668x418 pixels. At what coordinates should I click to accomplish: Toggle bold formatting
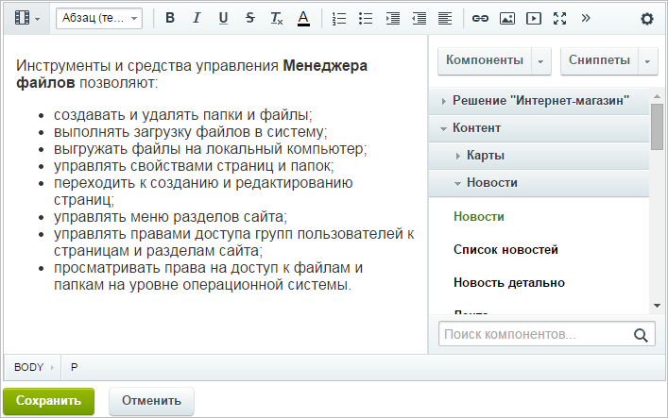(x=170, y=18)
